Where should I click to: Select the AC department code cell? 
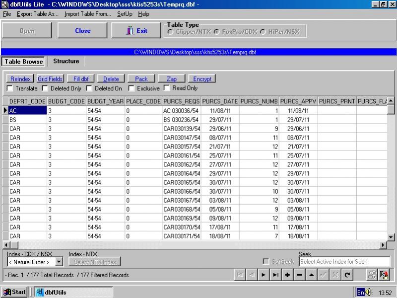[27, 110]
